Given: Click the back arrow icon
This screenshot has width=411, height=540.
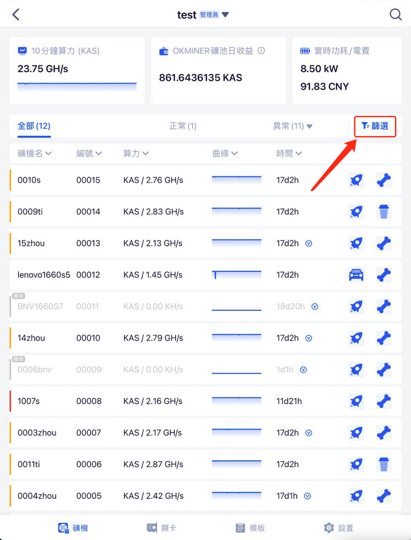Looking at the screenshot, I should point(16,15).
